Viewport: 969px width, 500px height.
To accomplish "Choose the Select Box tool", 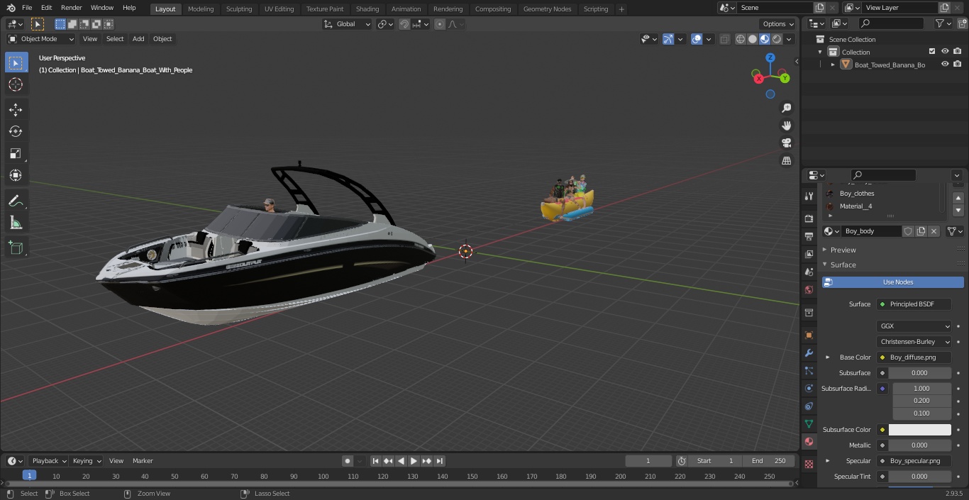I will click(x=16, y=62).
